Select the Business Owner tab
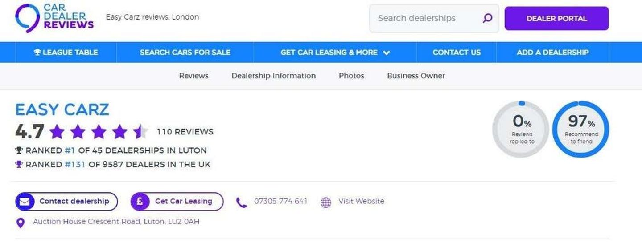The image size is (642, 247). 416,76
